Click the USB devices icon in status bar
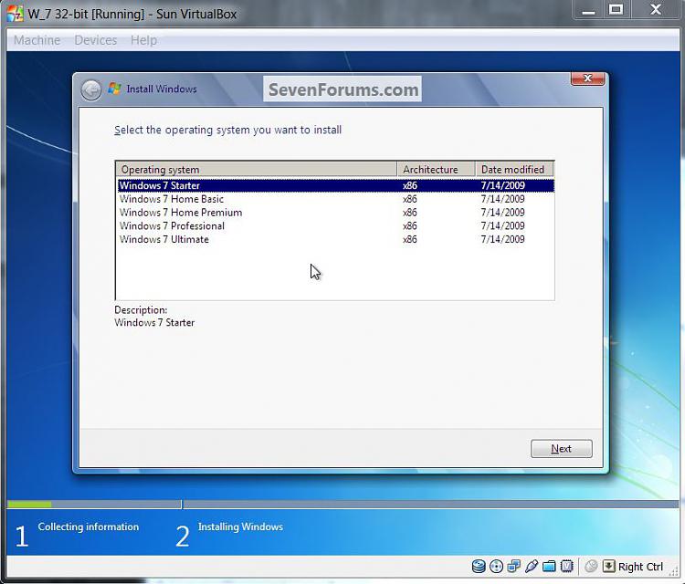Image resolution: width=685 pixels, height=584 pixels. tap(532, 566)
